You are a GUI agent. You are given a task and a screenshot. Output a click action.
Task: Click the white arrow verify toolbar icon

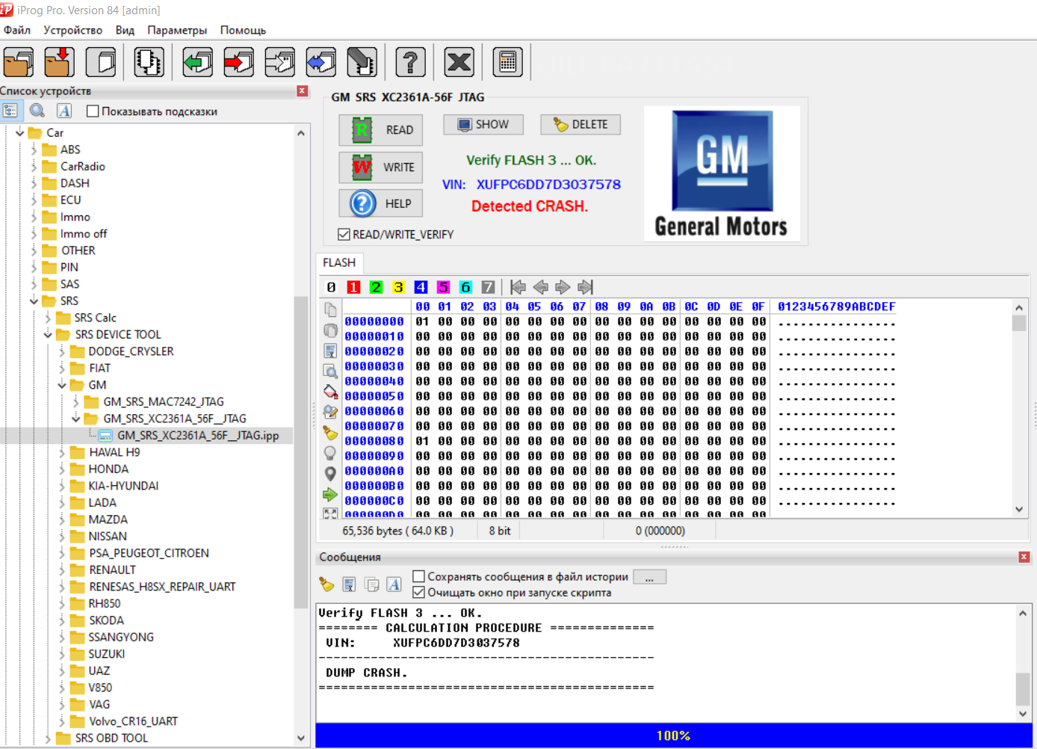pos(279,62)
